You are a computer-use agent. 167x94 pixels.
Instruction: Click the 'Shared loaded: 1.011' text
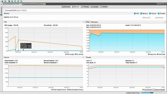(51, 61)
